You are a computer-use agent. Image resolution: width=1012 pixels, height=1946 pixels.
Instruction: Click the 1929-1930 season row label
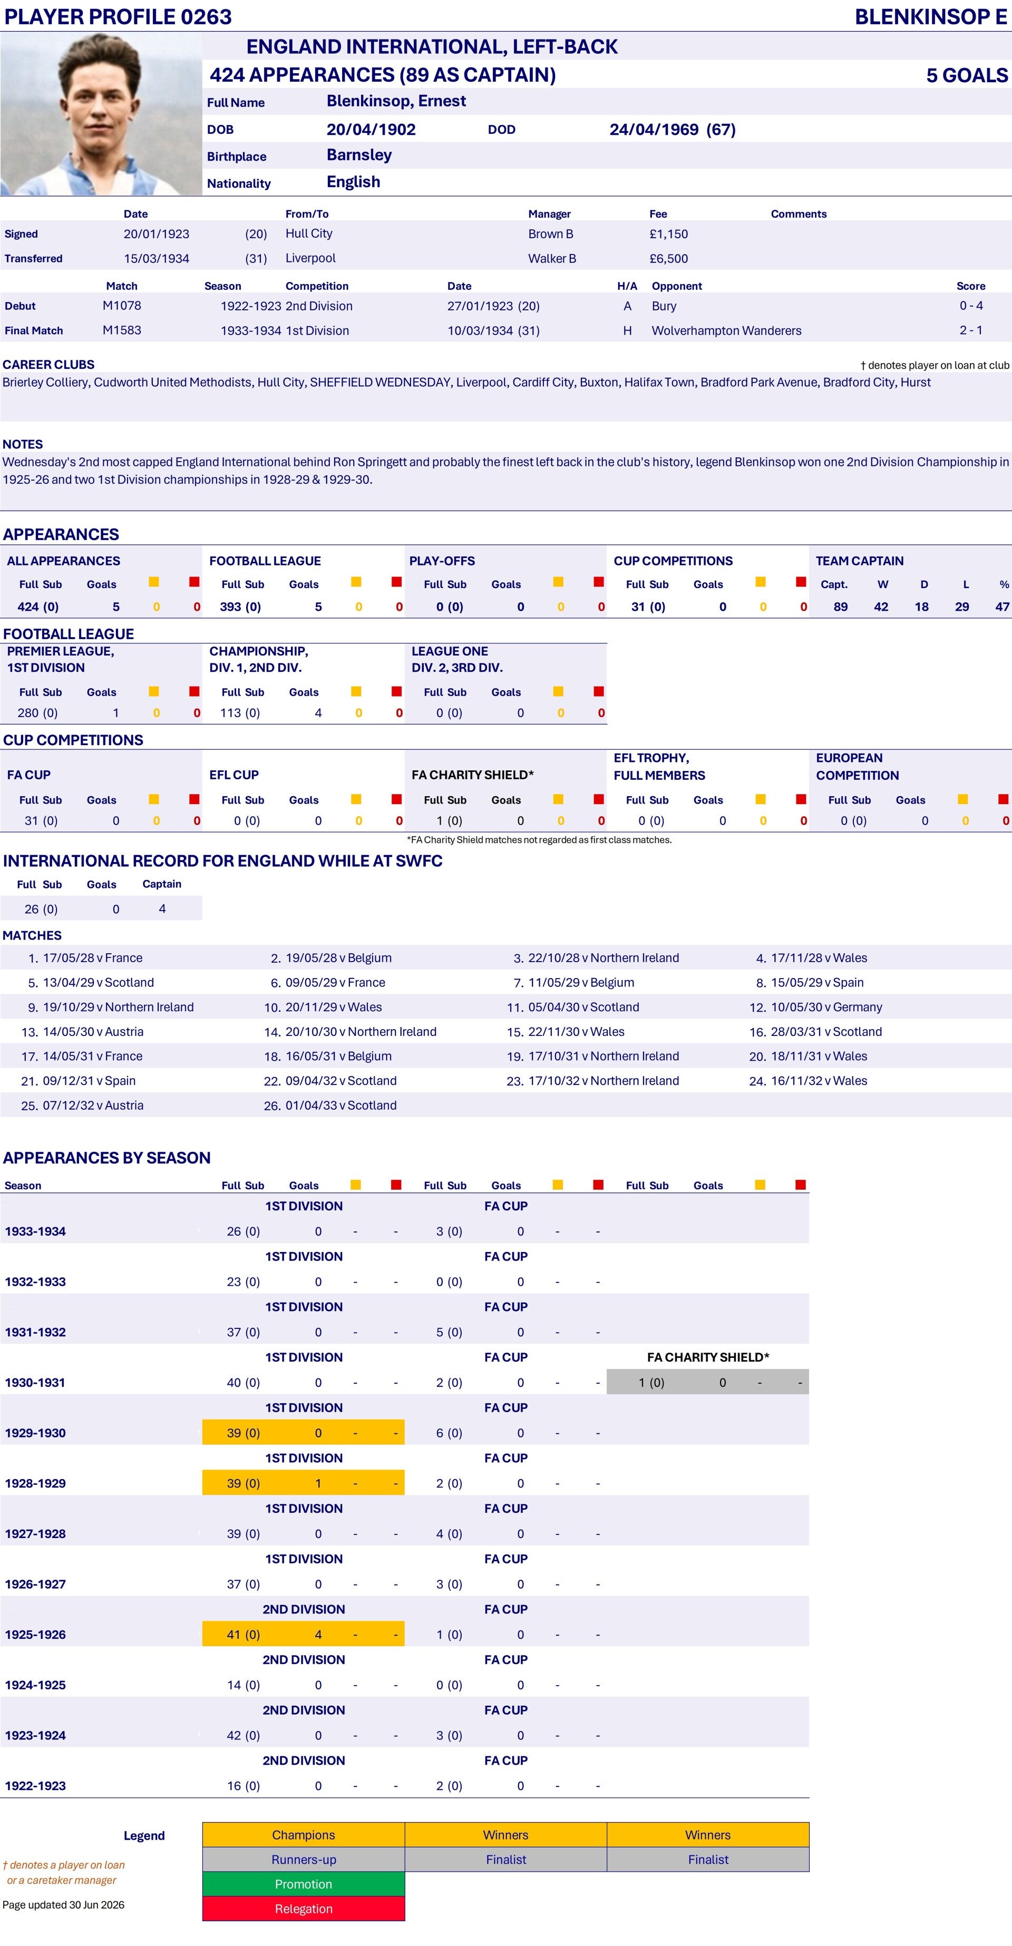(35, 1433)
